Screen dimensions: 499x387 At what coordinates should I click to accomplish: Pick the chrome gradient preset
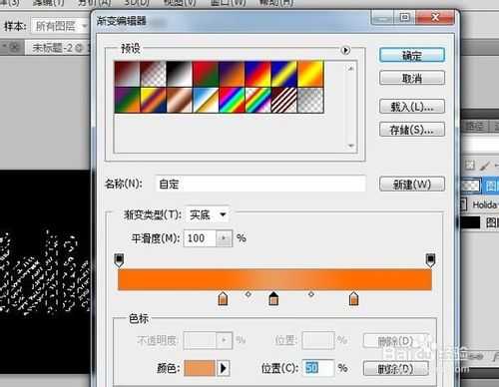[x=206, y=100]
